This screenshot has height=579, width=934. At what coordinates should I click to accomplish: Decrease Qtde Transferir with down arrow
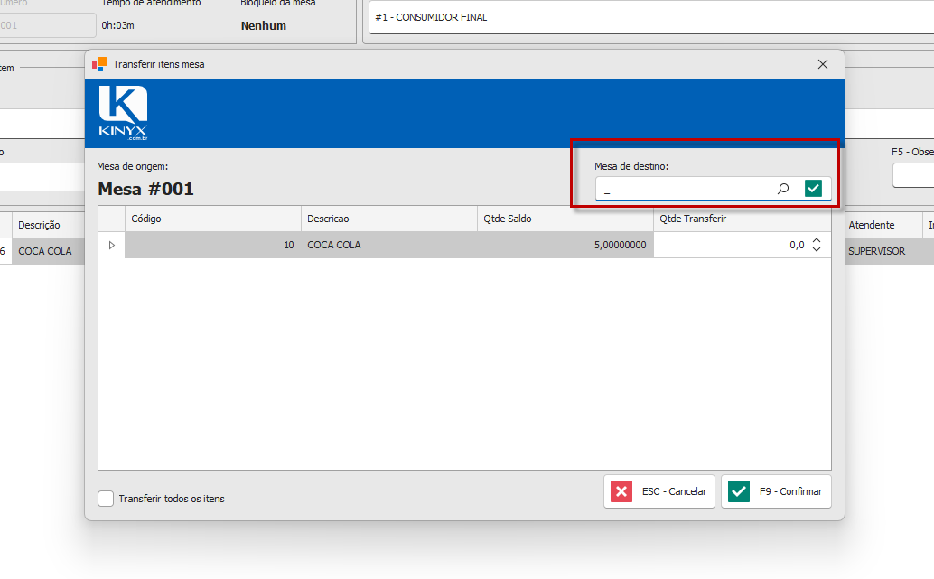[x=817, y=249]
